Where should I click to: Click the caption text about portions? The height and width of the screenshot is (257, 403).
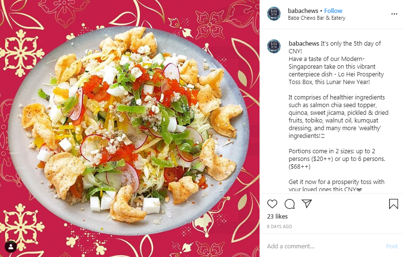point(337,159)
